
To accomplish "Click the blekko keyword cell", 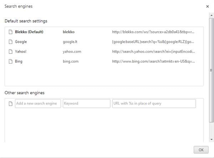I will click(68, 32).
